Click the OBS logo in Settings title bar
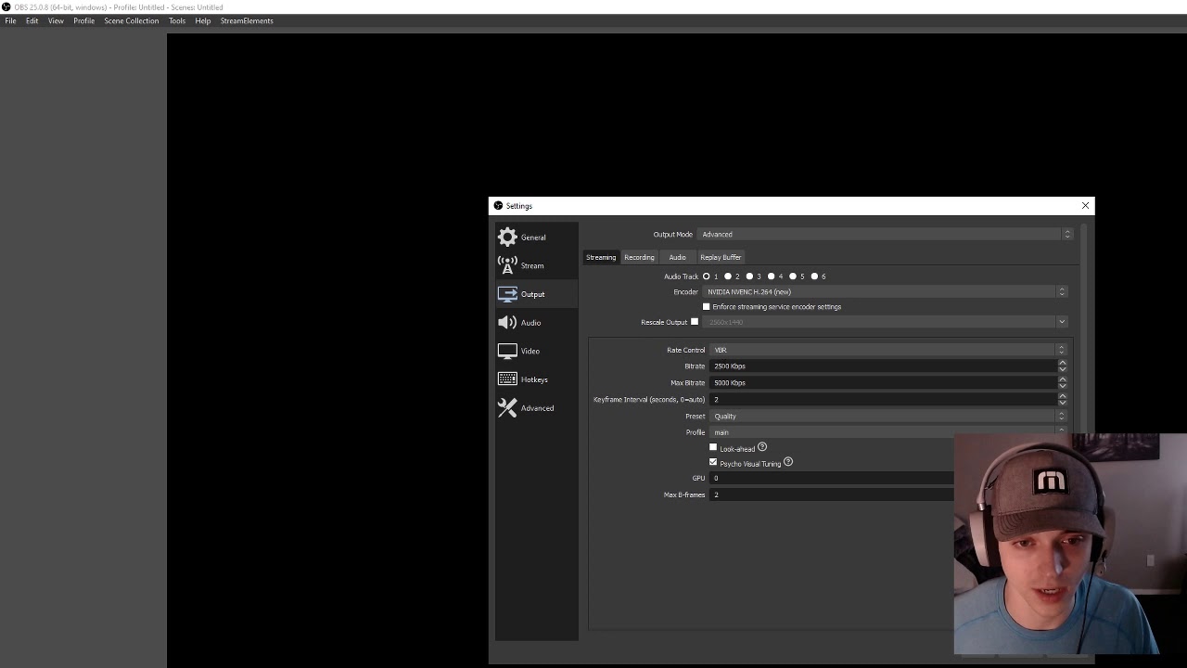 [x=498, y=206]
